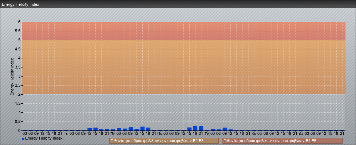Click the y-axis value 3
The width and height of the screenshot is (356, 145).
pos(20,76)
